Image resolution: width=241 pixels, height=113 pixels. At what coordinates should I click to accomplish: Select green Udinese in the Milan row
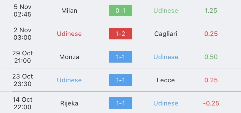[166, 10]
